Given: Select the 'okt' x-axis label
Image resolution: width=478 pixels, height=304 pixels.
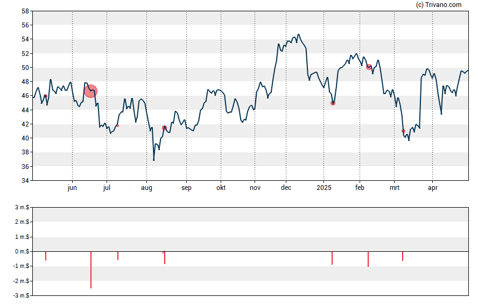Looking at the screenshot, I should (221, 188).
